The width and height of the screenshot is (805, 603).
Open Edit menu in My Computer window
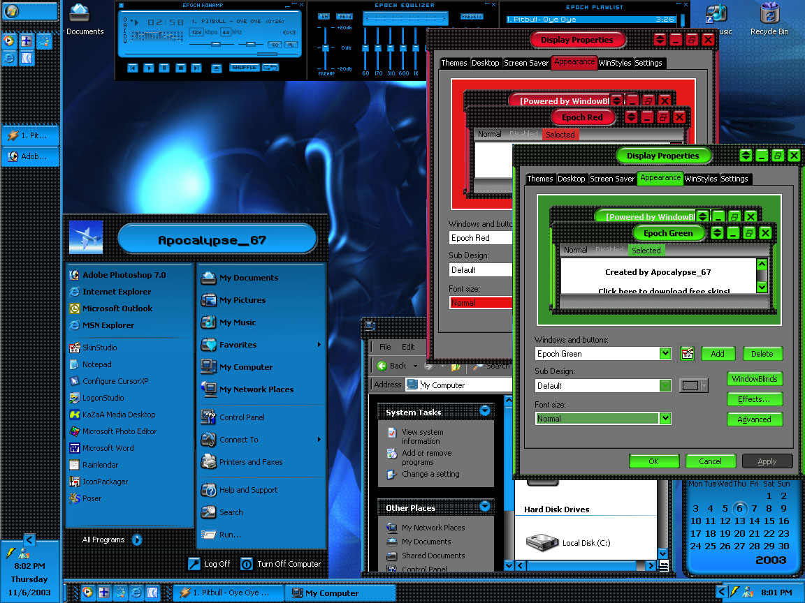408,347
